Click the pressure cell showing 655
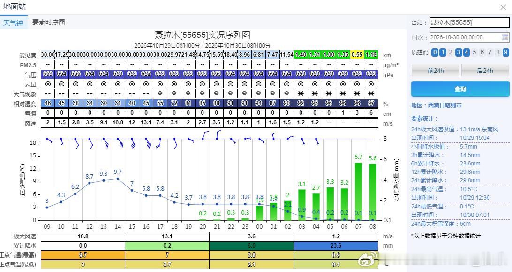This screenshot has width=512, height=272. (x=76, y=74)
